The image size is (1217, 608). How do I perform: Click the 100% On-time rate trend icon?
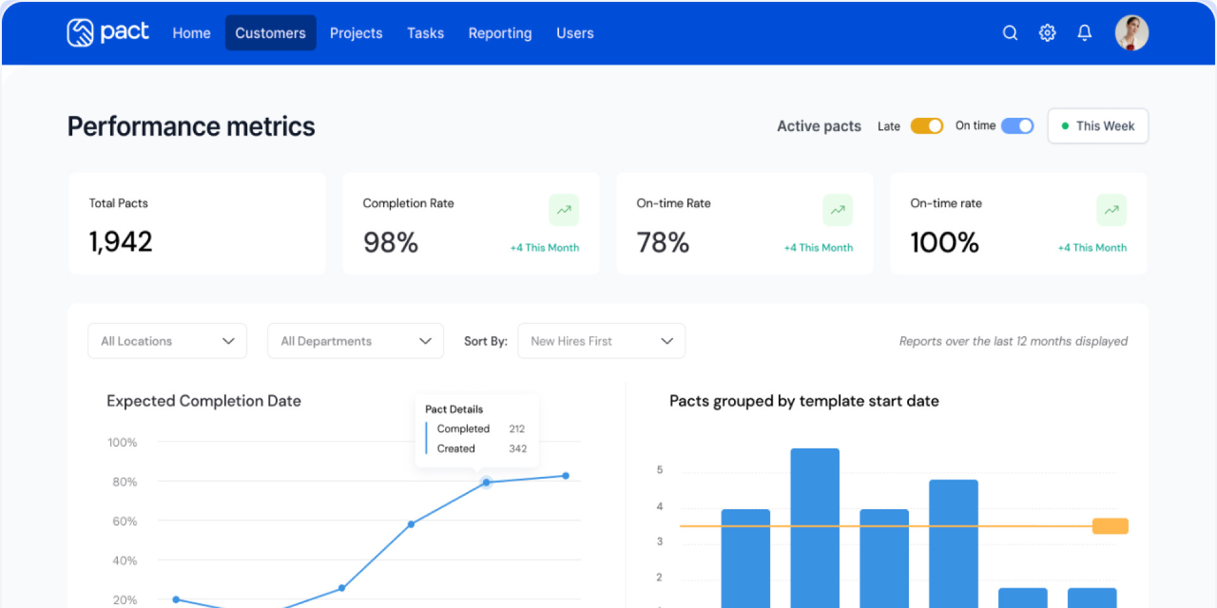[x=1111, y=210]
